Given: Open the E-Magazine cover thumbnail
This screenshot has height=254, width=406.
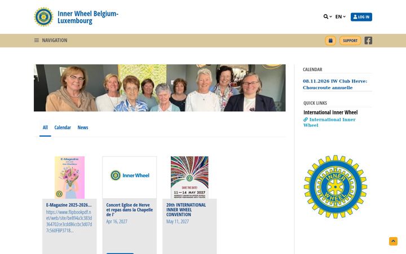Looking at the screenshot, I should pos(70,178).
